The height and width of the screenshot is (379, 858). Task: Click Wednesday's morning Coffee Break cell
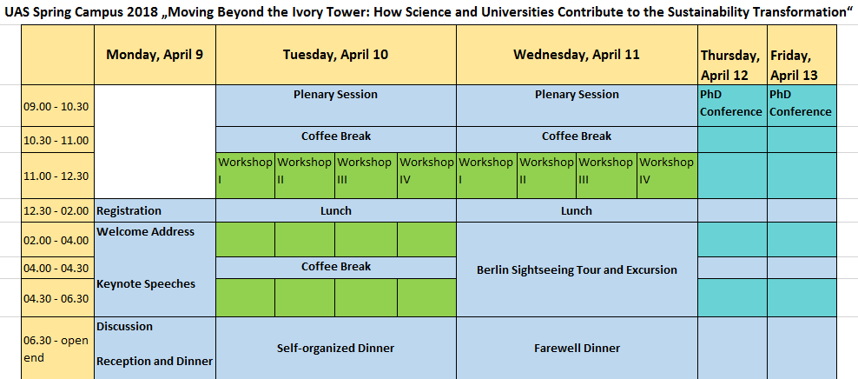577,136
